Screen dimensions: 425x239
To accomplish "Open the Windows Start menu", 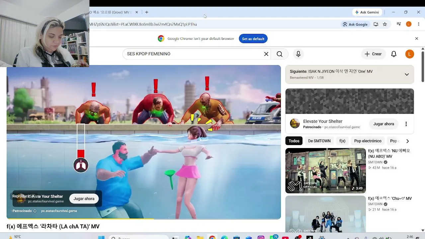I will point(101,237).
